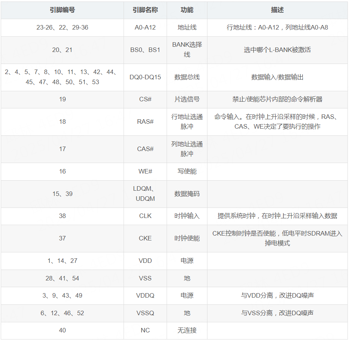The height and width of the screenshot is (341, 349).
Task: Select the pin number cell '20、21'
Action: click(x=62, y=50)
